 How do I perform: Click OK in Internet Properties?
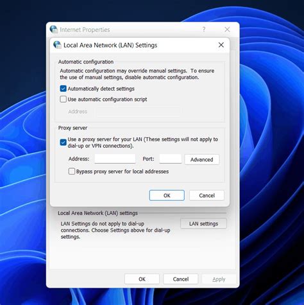(x=142, y=279)
